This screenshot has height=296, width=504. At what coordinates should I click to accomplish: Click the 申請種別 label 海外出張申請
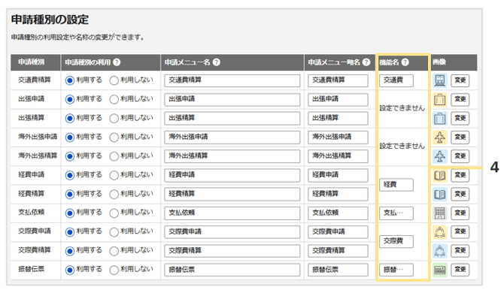tap(38, 137)
